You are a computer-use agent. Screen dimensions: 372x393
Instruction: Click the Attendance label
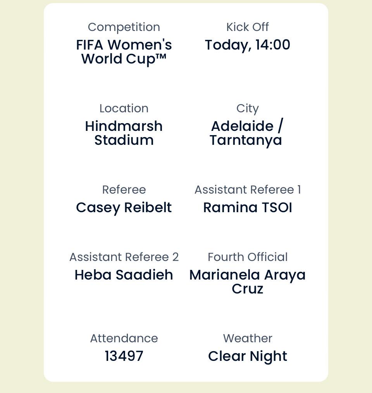124,338
